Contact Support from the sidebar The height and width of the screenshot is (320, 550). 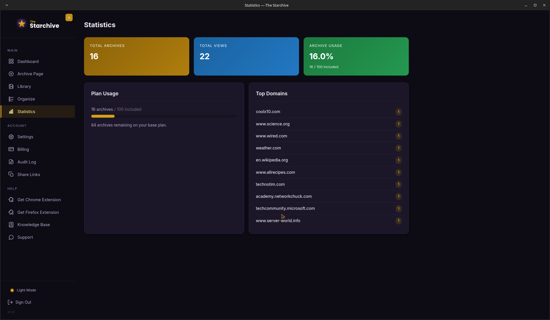(x=38, y=237)
